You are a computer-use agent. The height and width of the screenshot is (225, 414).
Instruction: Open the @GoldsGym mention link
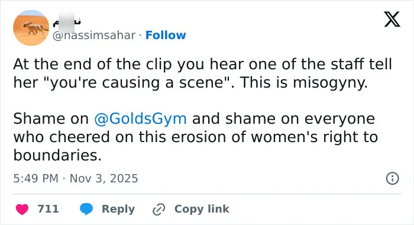coord(140,118)
